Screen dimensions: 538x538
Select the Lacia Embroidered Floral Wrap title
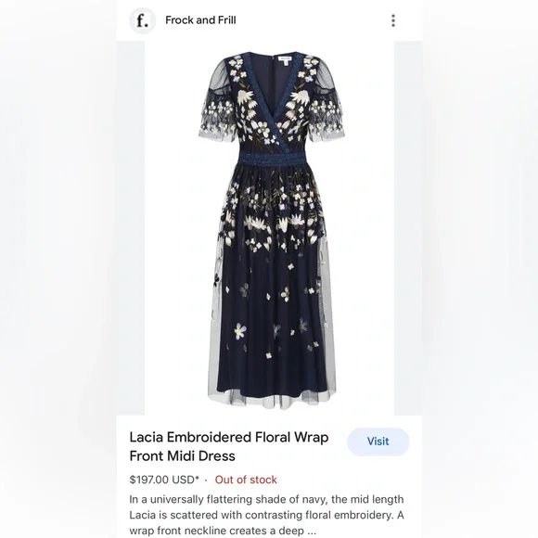(229, 437)
